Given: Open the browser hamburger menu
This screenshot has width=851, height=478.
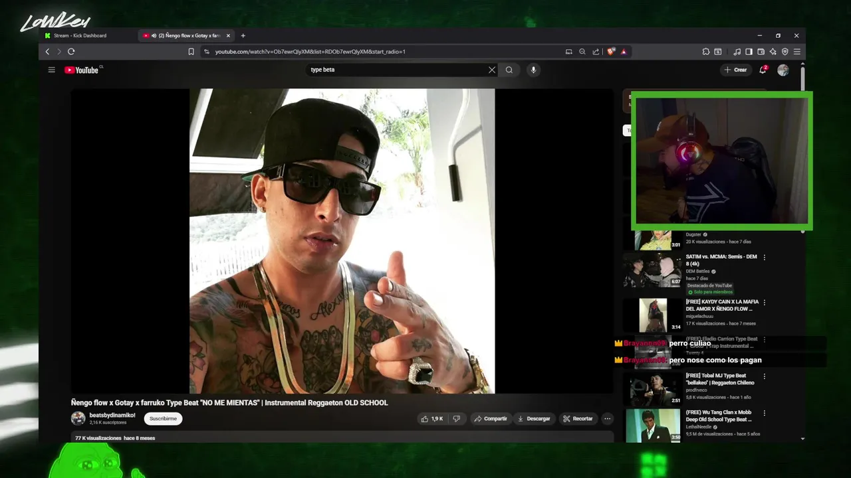Looking at the screenshot, I should click(x=797, y=52).
